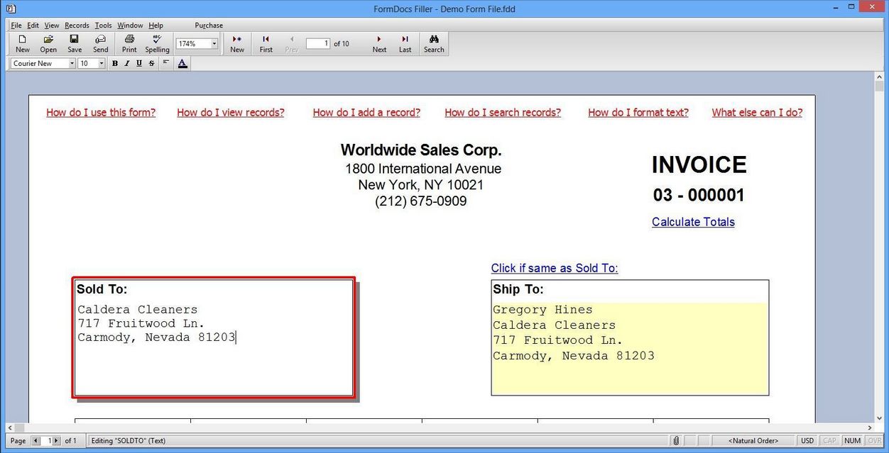Open the Help menu

click(x=156, y=26)
